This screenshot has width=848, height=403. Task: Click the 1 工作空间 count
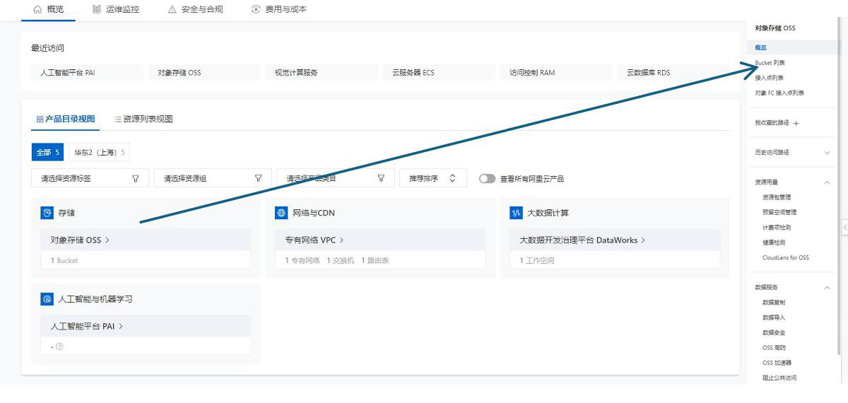coord(537,261)
